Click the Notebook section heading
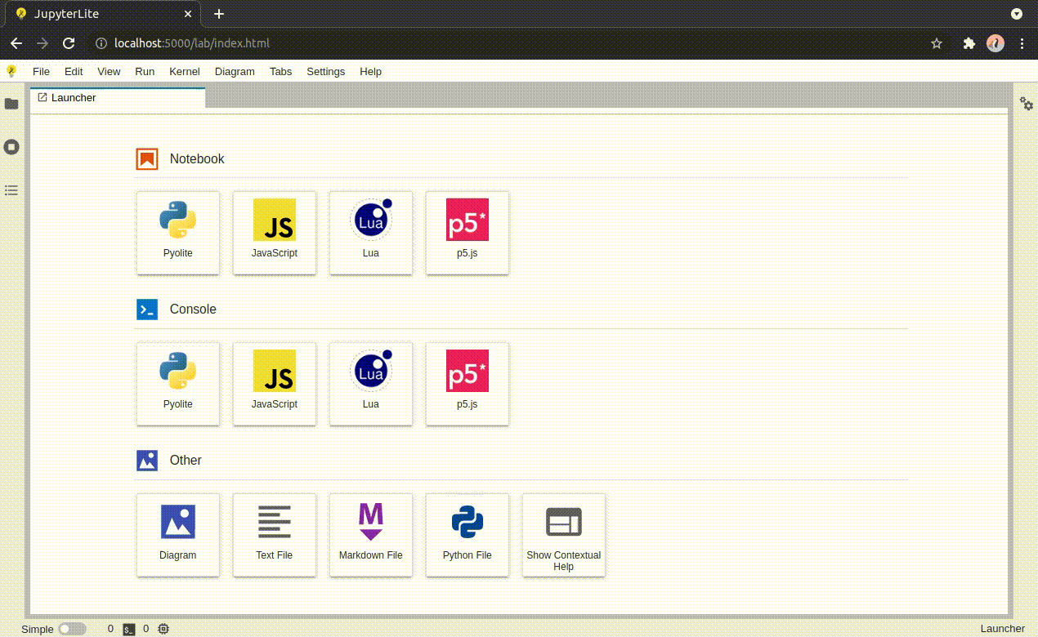This screenshot has width=1038, height=637. point(197,158)
